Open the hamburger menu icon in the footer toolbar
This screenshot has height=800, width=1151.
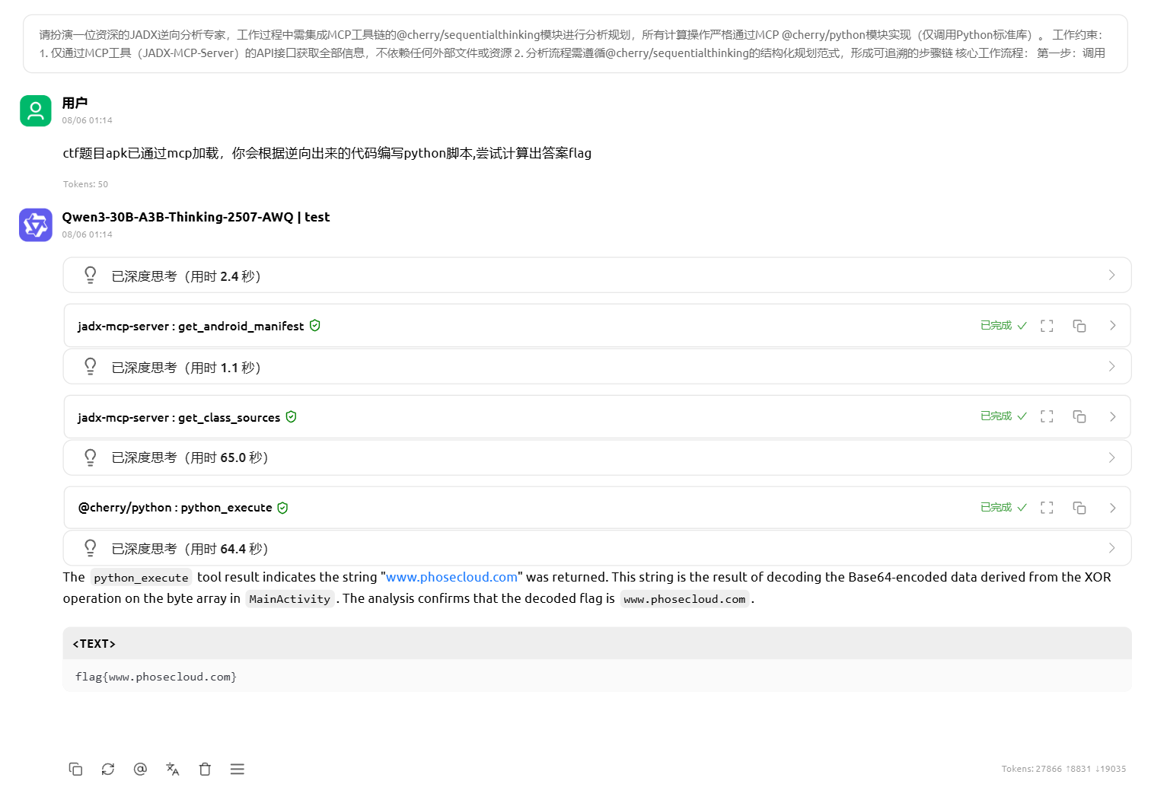[x=237, y=769]
